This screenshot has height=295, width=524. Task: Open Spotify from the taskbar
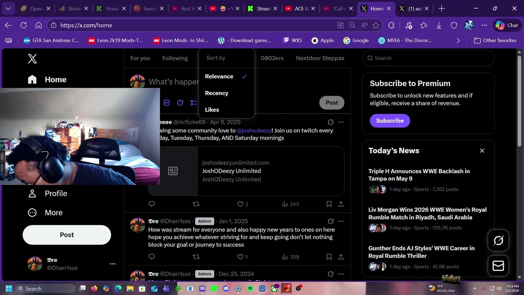click(x=250, y=288)
